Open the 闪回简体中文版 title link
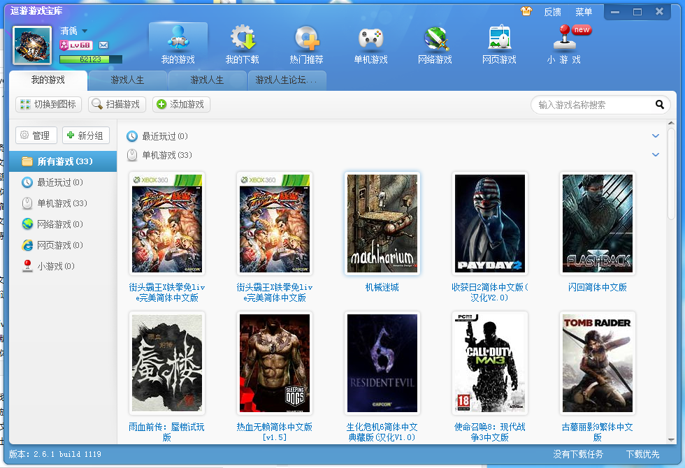Image resolution: width=685 pixels, height=468 pixels. (x=597, y=287)
